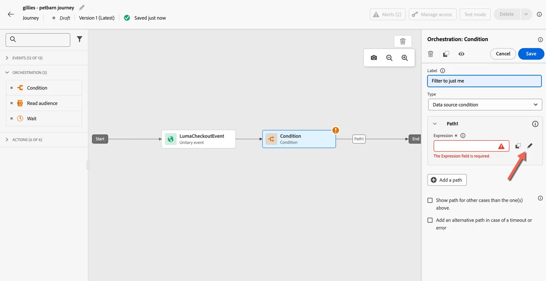Enable alternative path on timeout or error
Viewport: 546px width, 281px height.
430,220
